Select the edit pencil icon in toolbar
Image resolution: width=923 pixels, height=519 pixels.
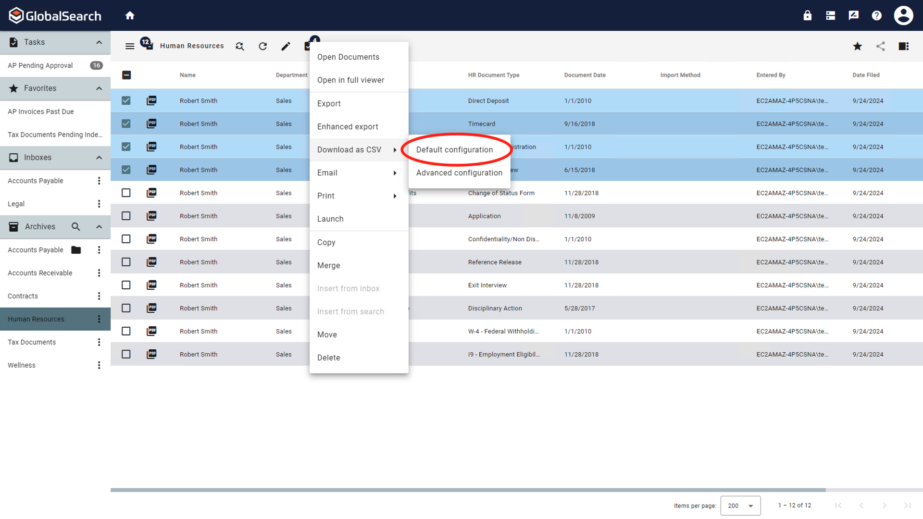[x=286, y=46]
